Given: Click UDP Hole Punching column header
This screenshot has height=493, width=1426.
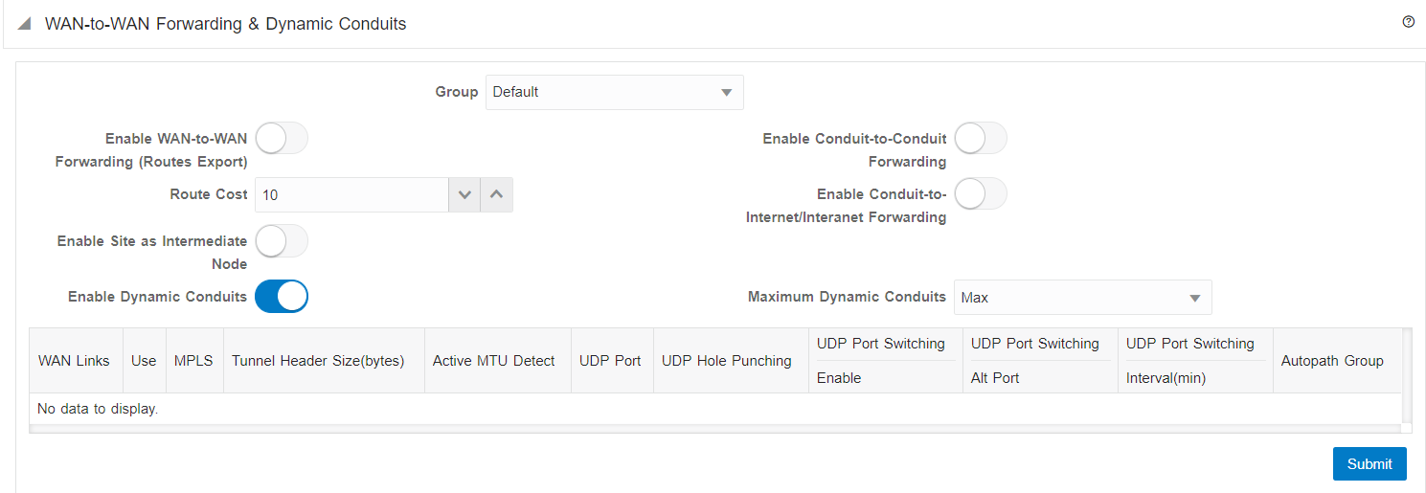Looking at the screenshot, I should (x=726, y=361).
